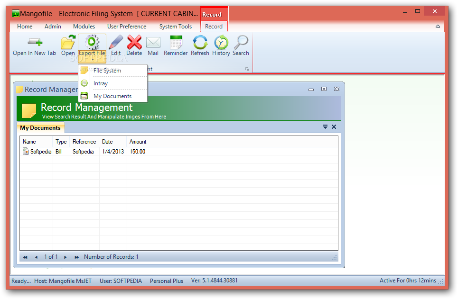Viewport: 458px width, 299px height.
Task: Click the Open folder icon
Action: click(x=68, y=42)
